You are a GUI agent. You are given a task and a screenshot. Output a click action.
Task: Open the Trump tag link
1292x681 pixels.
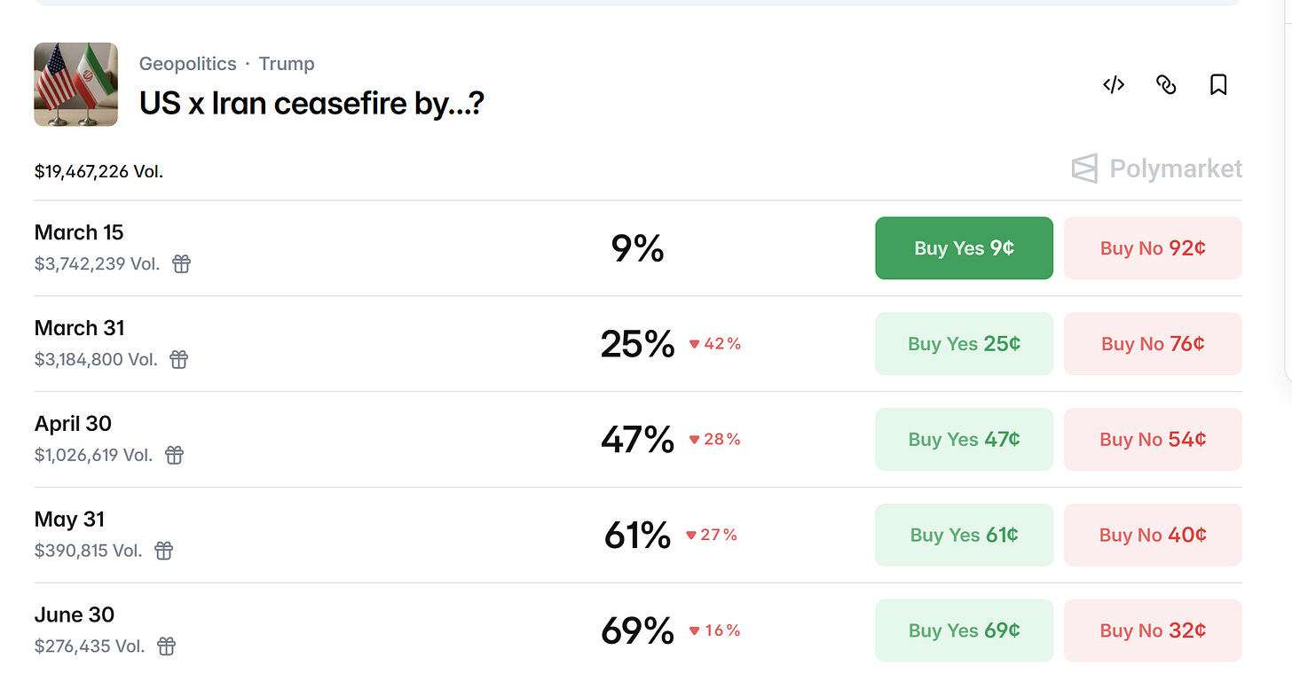coord(287,64)
